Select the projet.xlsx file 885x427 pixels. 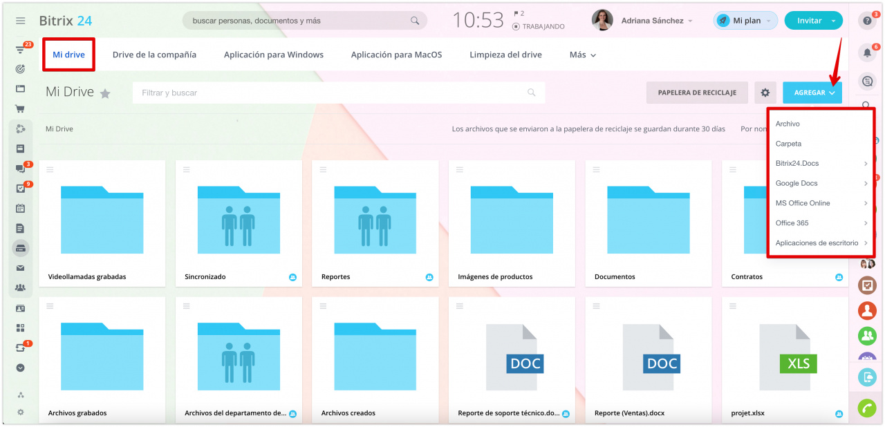coord(785,360)
